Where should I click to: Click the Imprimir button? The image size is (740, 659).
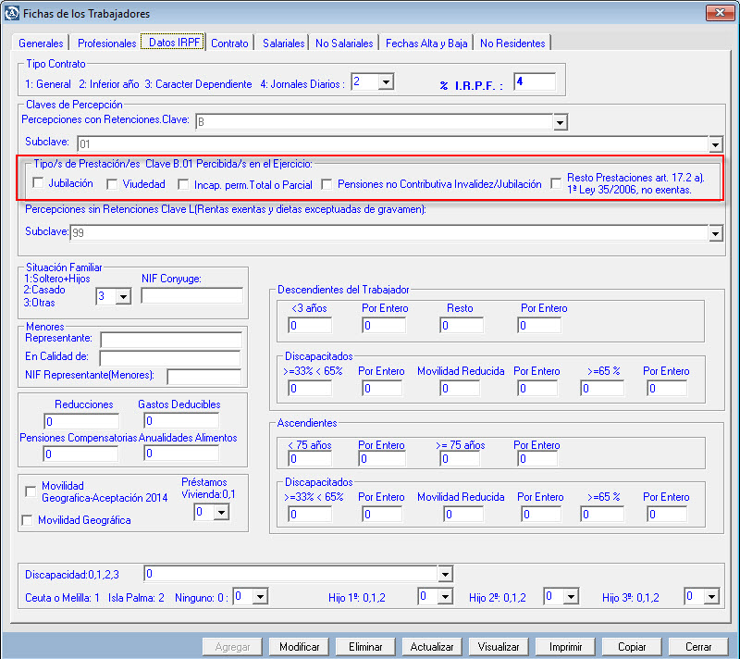[x=565, y=646]
